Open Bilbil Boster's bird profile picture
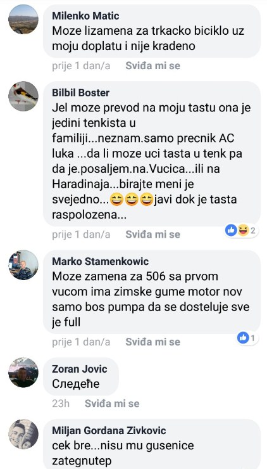 (x=23, y=96)
